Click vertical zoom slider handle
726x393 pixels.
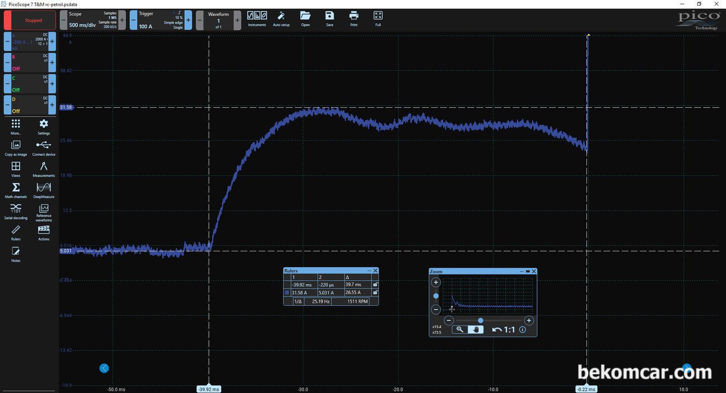(x=436, y=296)
